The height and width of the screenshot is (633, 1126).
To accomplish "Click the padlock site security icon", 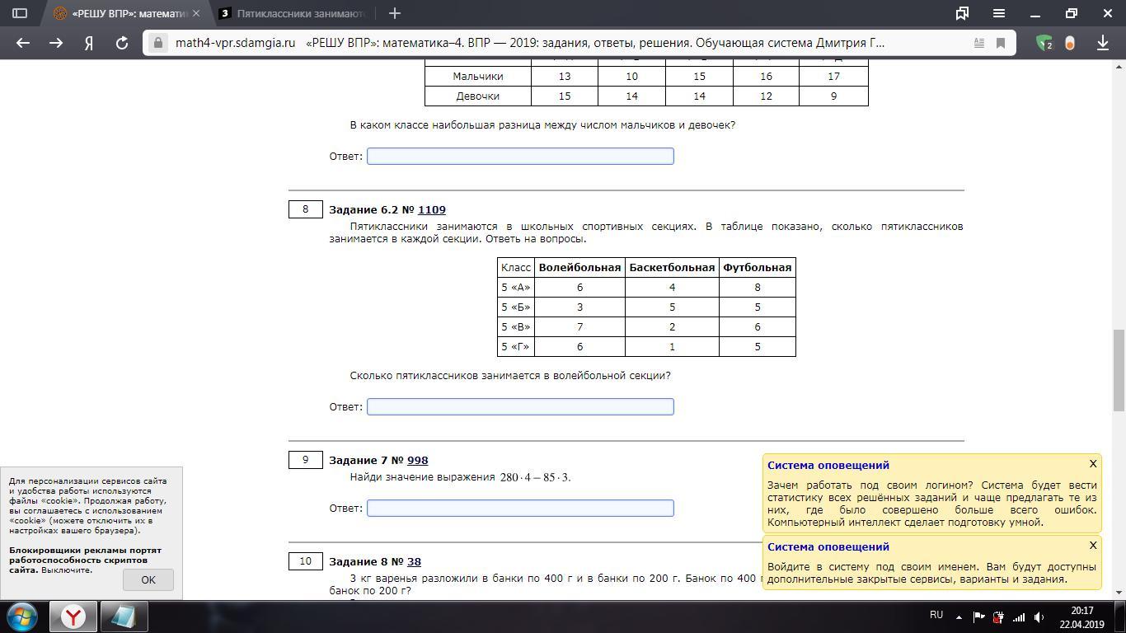I will [x=158, y=43].
